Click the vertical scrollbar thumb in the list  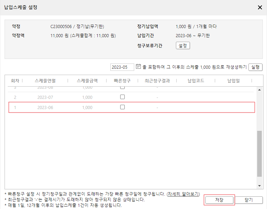point(259,154)
